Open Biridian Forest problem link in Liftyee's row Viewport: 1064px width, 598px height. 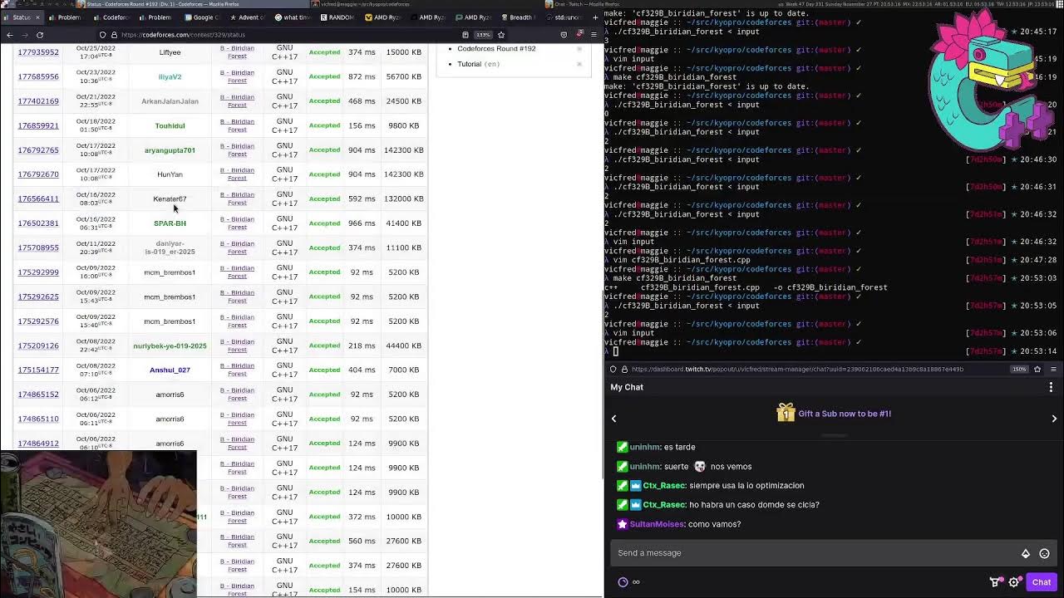[x=237, y=52]
